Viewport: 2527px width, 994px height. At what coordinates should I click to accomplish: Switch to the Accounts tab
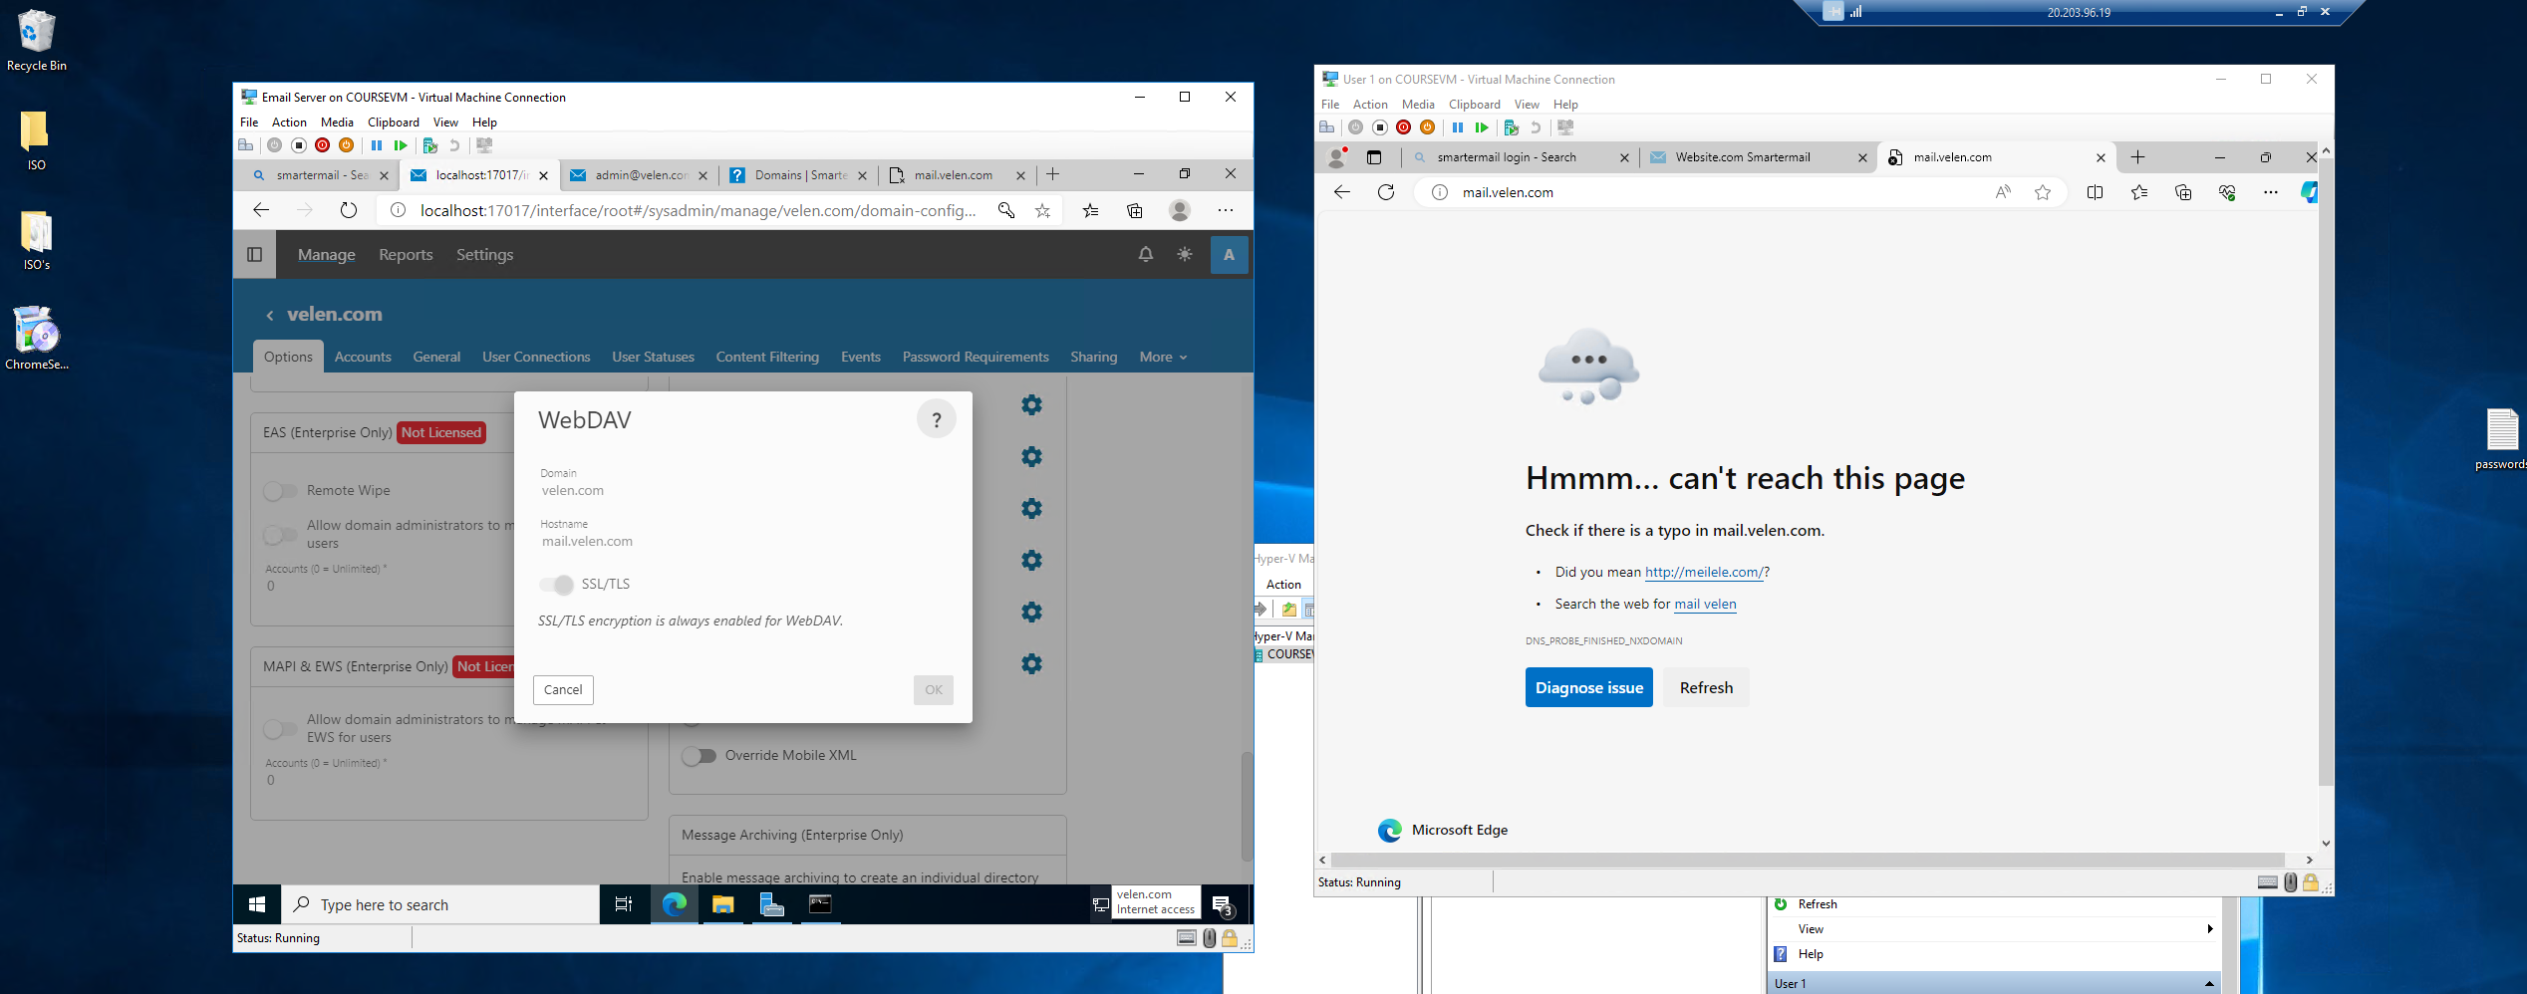[363, 358]
